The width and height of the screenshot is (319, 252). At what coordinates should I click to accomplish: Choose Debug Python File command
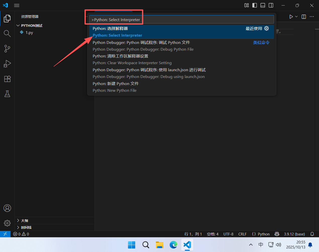(181, 46)
